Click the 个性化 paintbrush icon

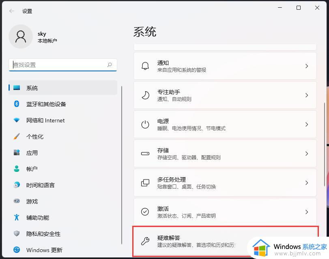tap(17, 136)
